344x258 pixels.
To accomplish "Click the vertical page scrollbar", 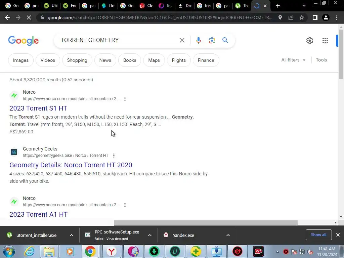I will (x=341, y=54).
